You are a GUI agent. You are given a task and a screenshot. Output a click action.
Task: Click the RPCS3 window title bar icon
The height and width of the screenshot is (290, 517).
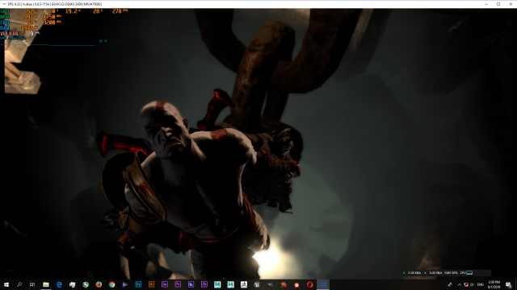click(4, 4)
